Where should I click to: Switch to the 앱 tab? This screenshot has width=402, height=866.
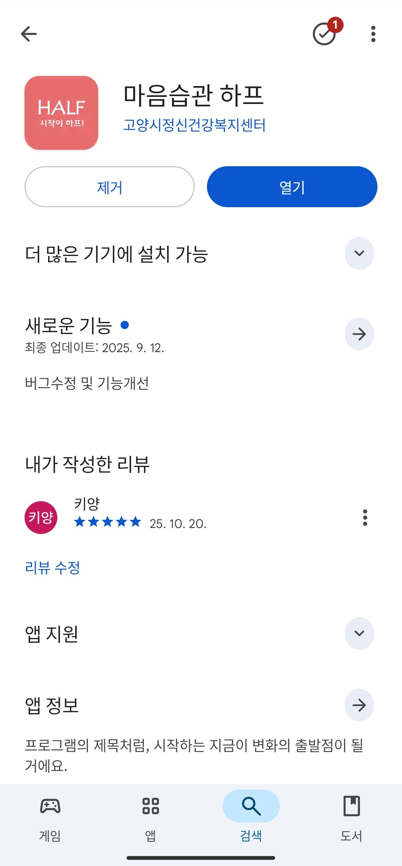pos(151,815)
